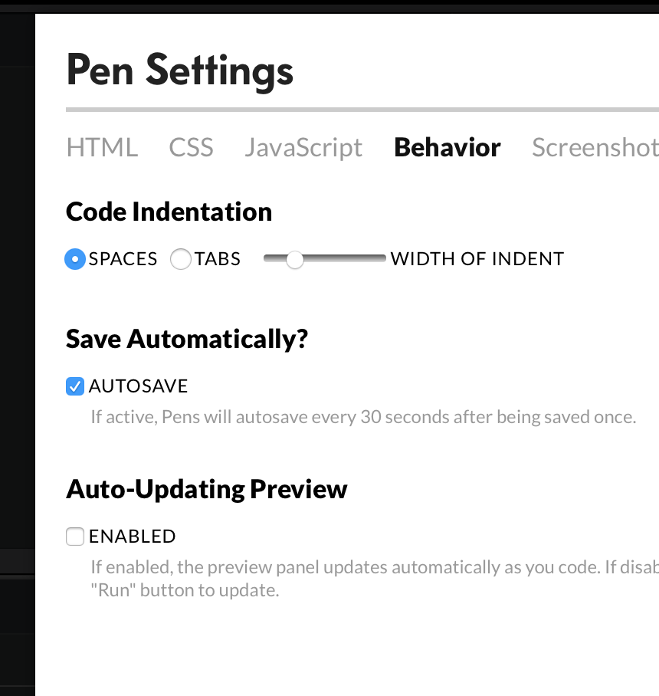The image size is (659, 696).
Task: Click the "Code Indentation" section heading
Action: 169,212
